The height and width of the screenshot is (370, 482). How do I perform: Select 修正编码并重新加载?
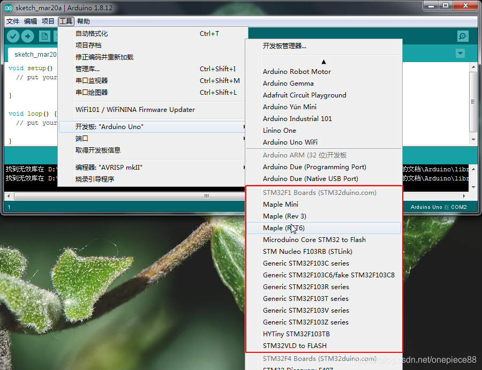point(153,57)
